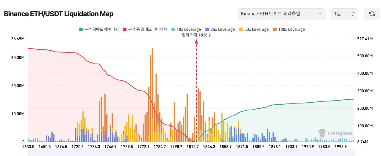Screen dimensions: 381x156
Task: Toggle the 누적 롱 공매도 레버리지 legend item
Action: click(x=145, y=29)
